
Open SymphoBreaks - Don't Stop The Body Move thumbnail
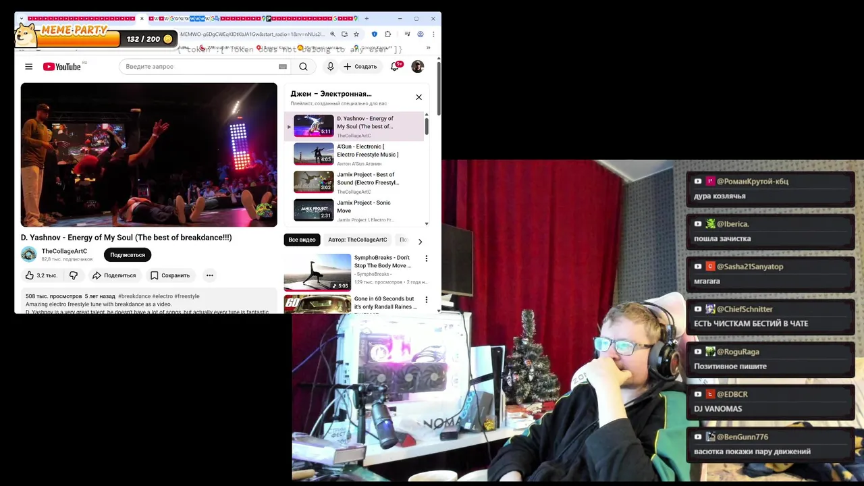(x=317, y=272)
